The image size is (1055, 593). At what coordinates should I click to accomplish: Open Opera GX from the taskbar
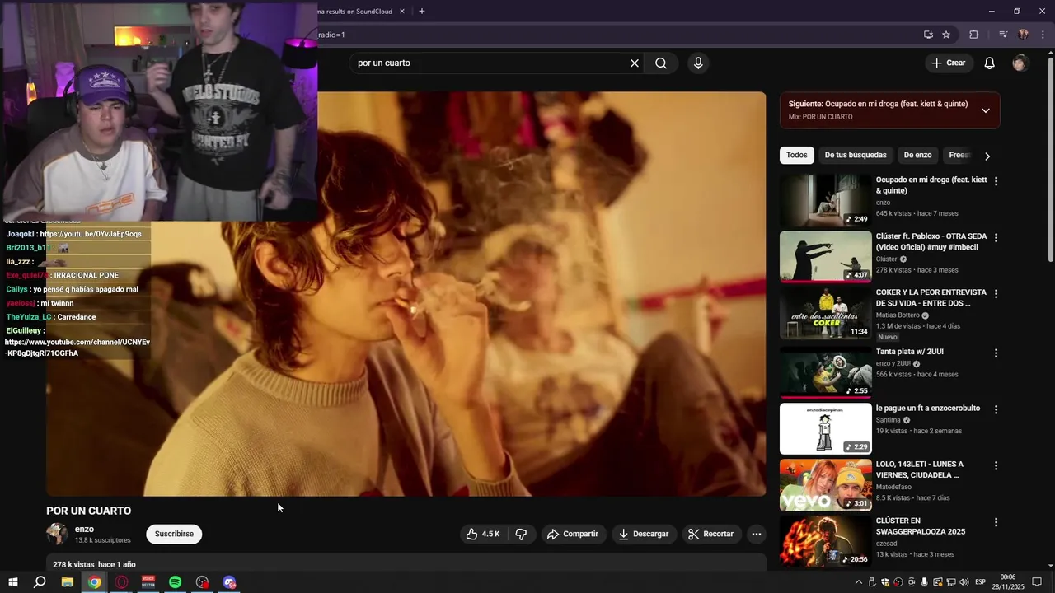click(x=122, y=582)
